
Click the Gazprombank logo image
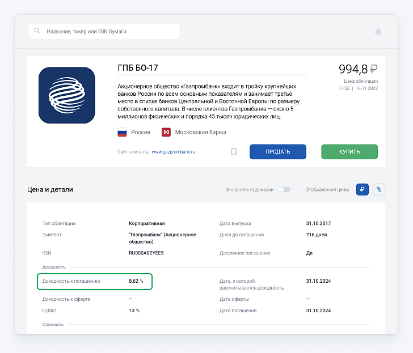[x=66, y=95]
